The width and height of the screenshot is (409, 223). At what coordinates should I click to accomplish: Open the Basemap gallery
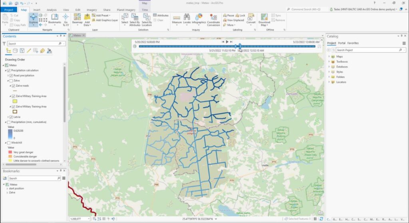77,19
